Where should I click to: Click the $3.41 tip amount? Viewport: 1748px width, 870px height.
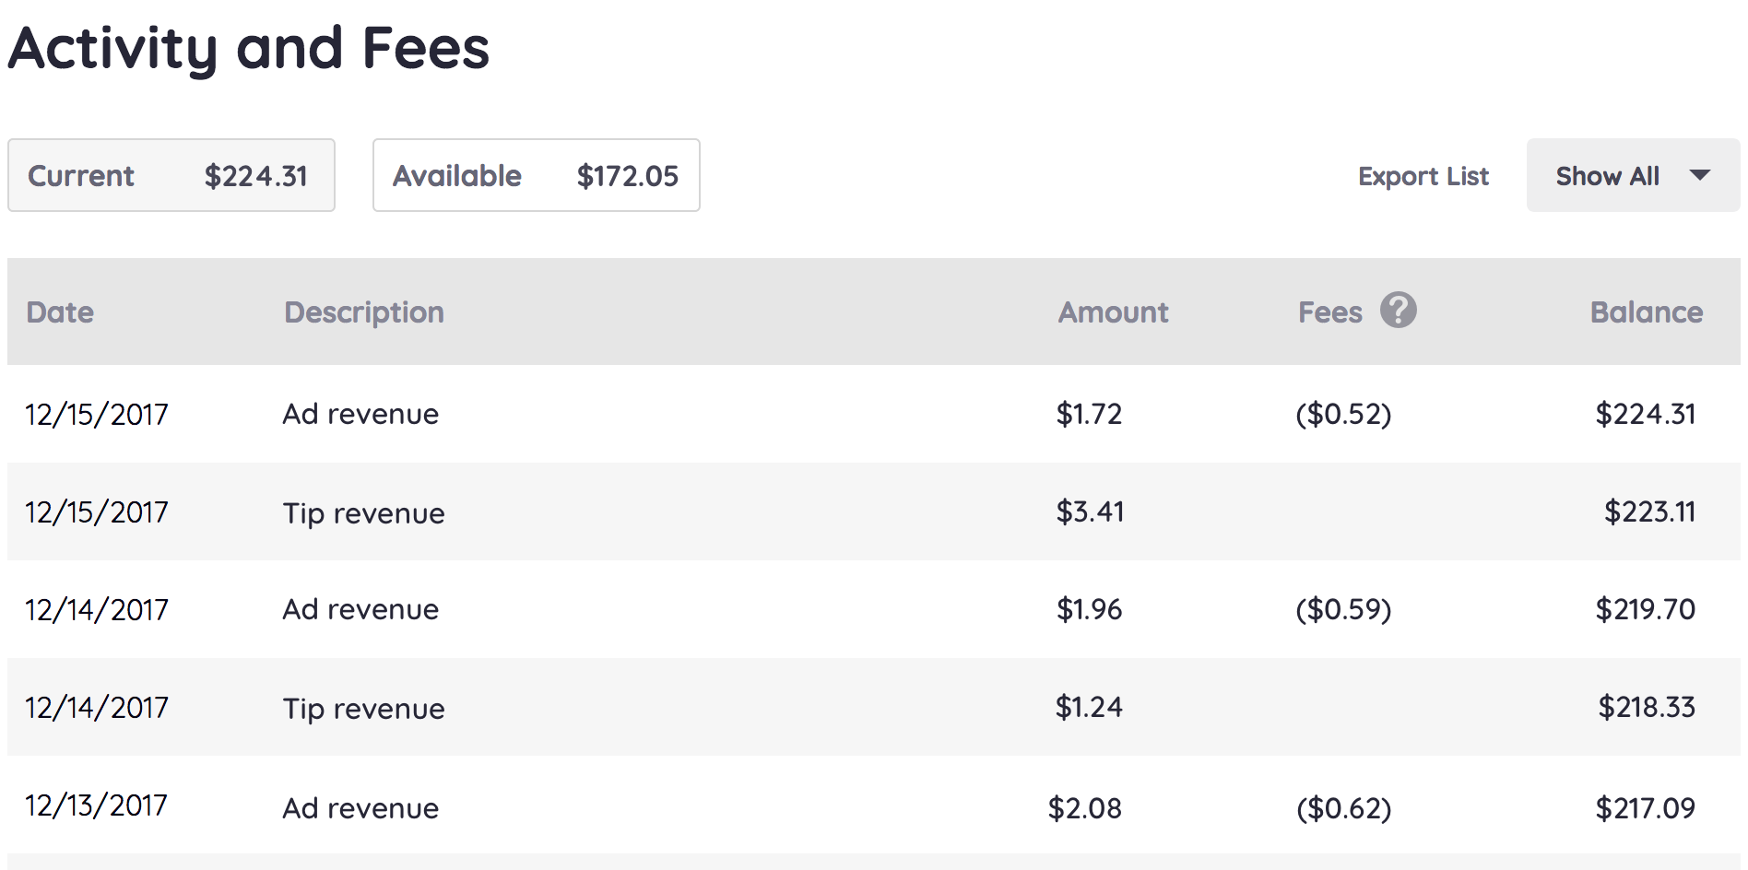click(x=1090, y=511)
